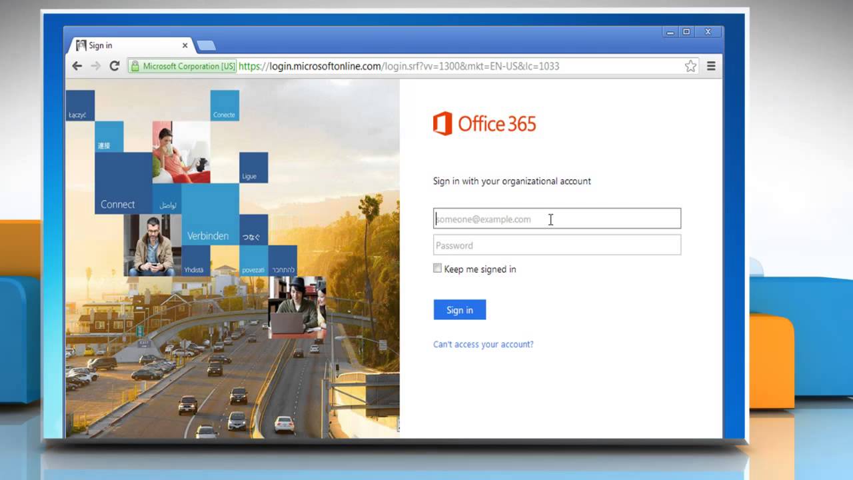Click the povezati tile
Screen dimensions: 853x480
[253, 261]
